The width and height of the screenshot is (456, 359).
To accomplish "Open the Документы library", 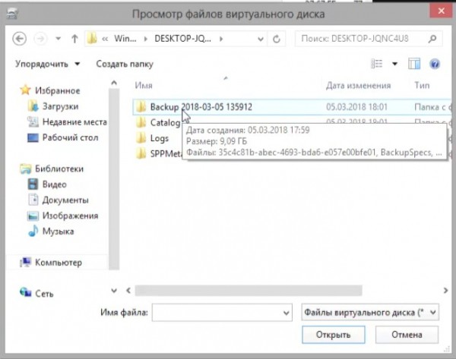I will [x=59, y=200].
